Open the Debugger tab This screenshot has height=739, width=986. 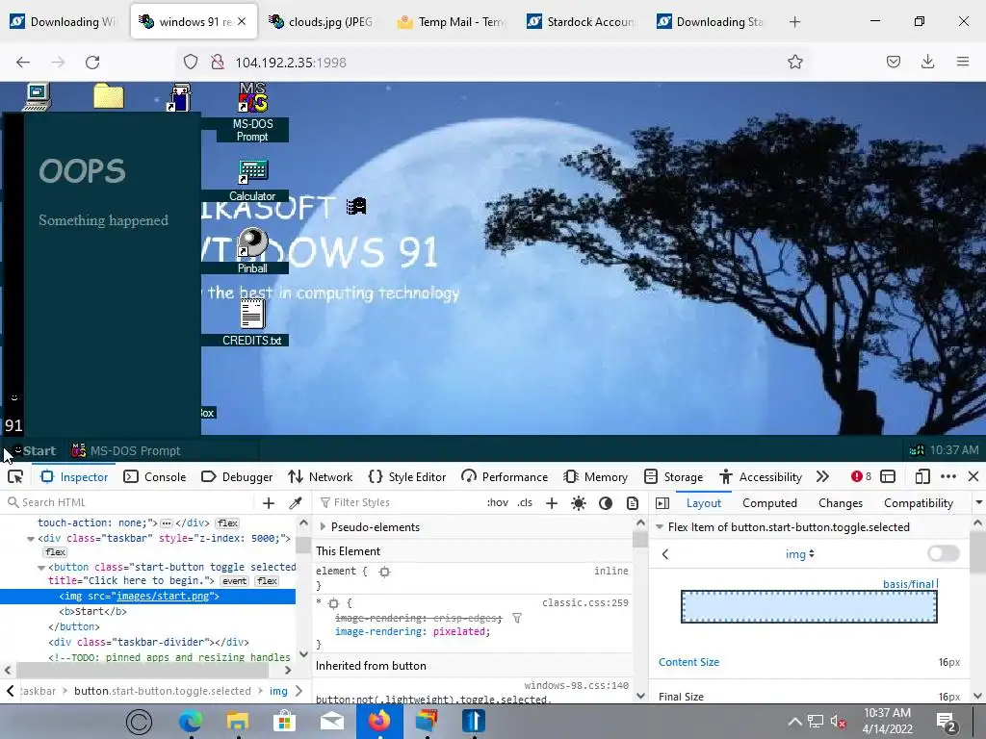(x=237, y=477)
